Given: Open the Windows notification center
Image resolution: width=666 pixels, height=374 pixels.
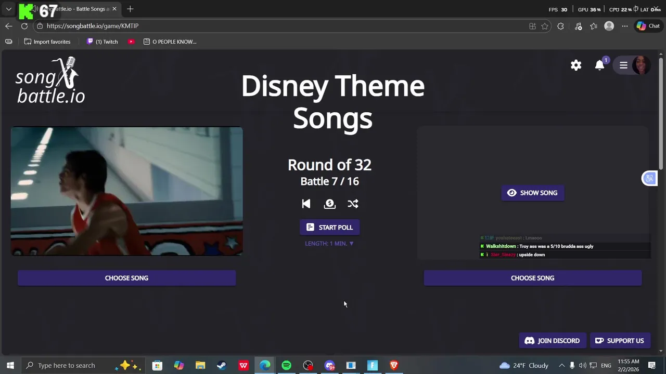Looking at the screenshot, I should [x=652, y=365].
